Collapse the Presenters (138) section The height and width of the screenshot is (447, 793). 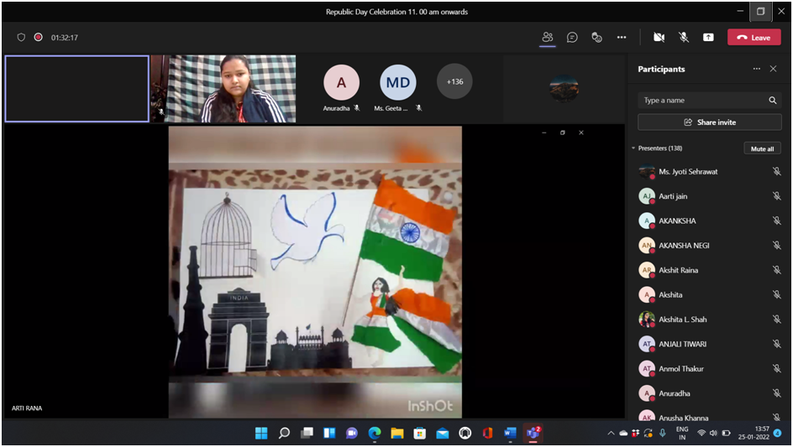(634, 148)
